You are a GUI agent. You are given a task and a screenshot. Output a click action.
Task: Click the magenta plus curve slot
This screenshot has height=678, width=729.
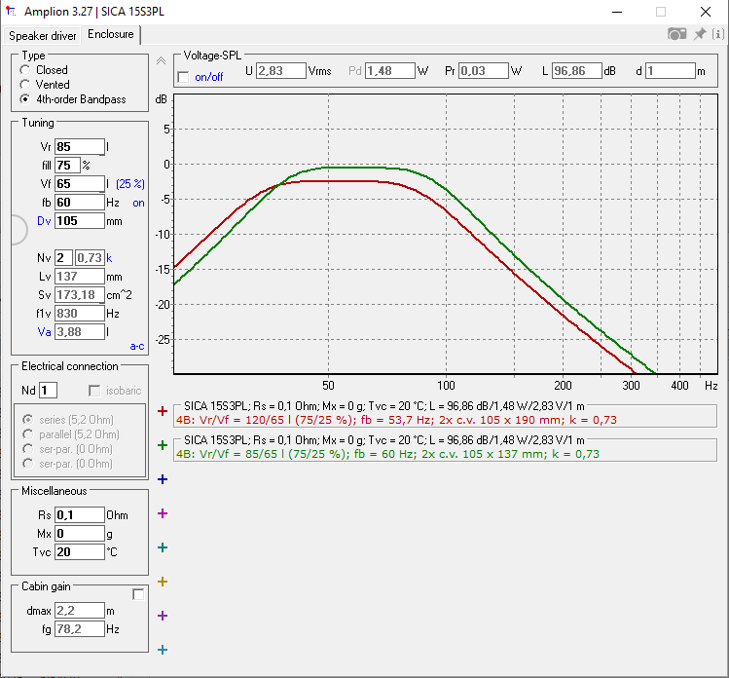point(163,513)
